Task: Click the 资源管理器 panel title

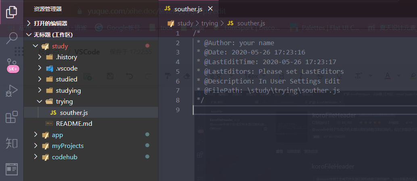Action: pos(48,9)
